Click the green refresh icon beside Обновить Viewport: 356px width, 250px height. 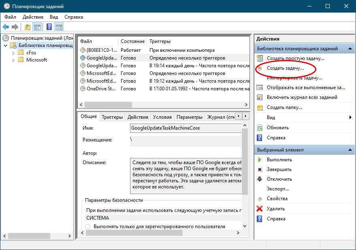tap(260, 128)
